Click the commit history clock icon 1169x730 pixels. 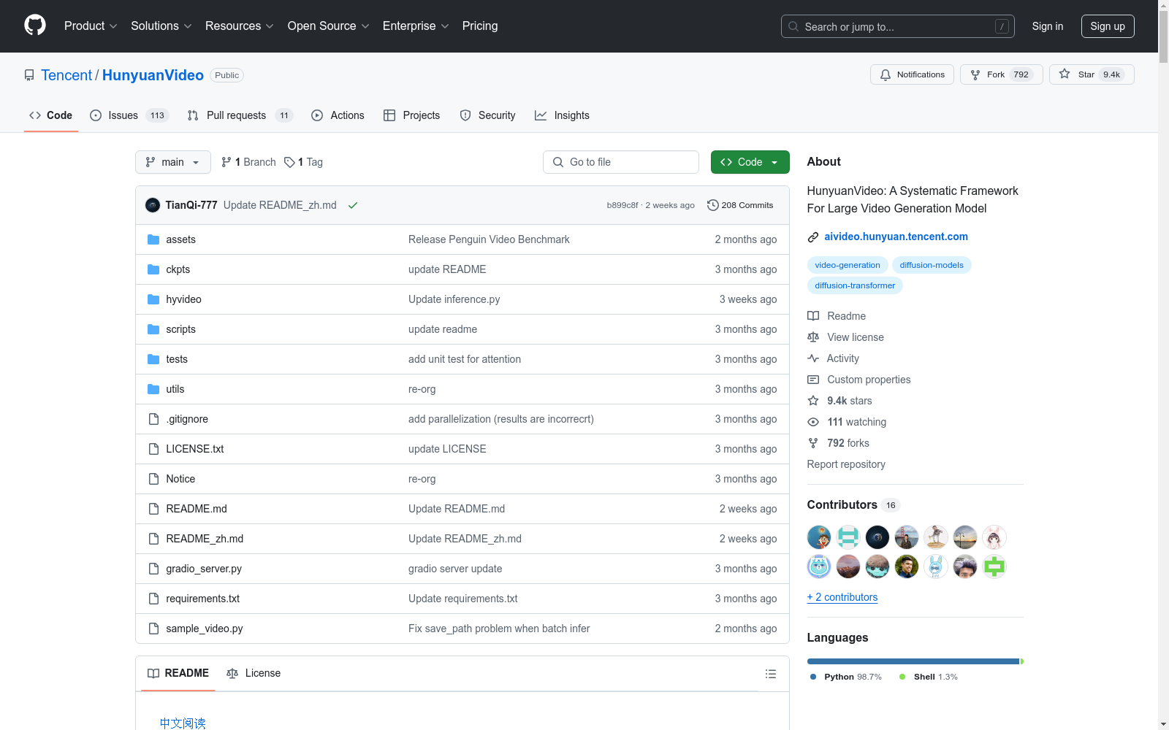coord(713,205)
